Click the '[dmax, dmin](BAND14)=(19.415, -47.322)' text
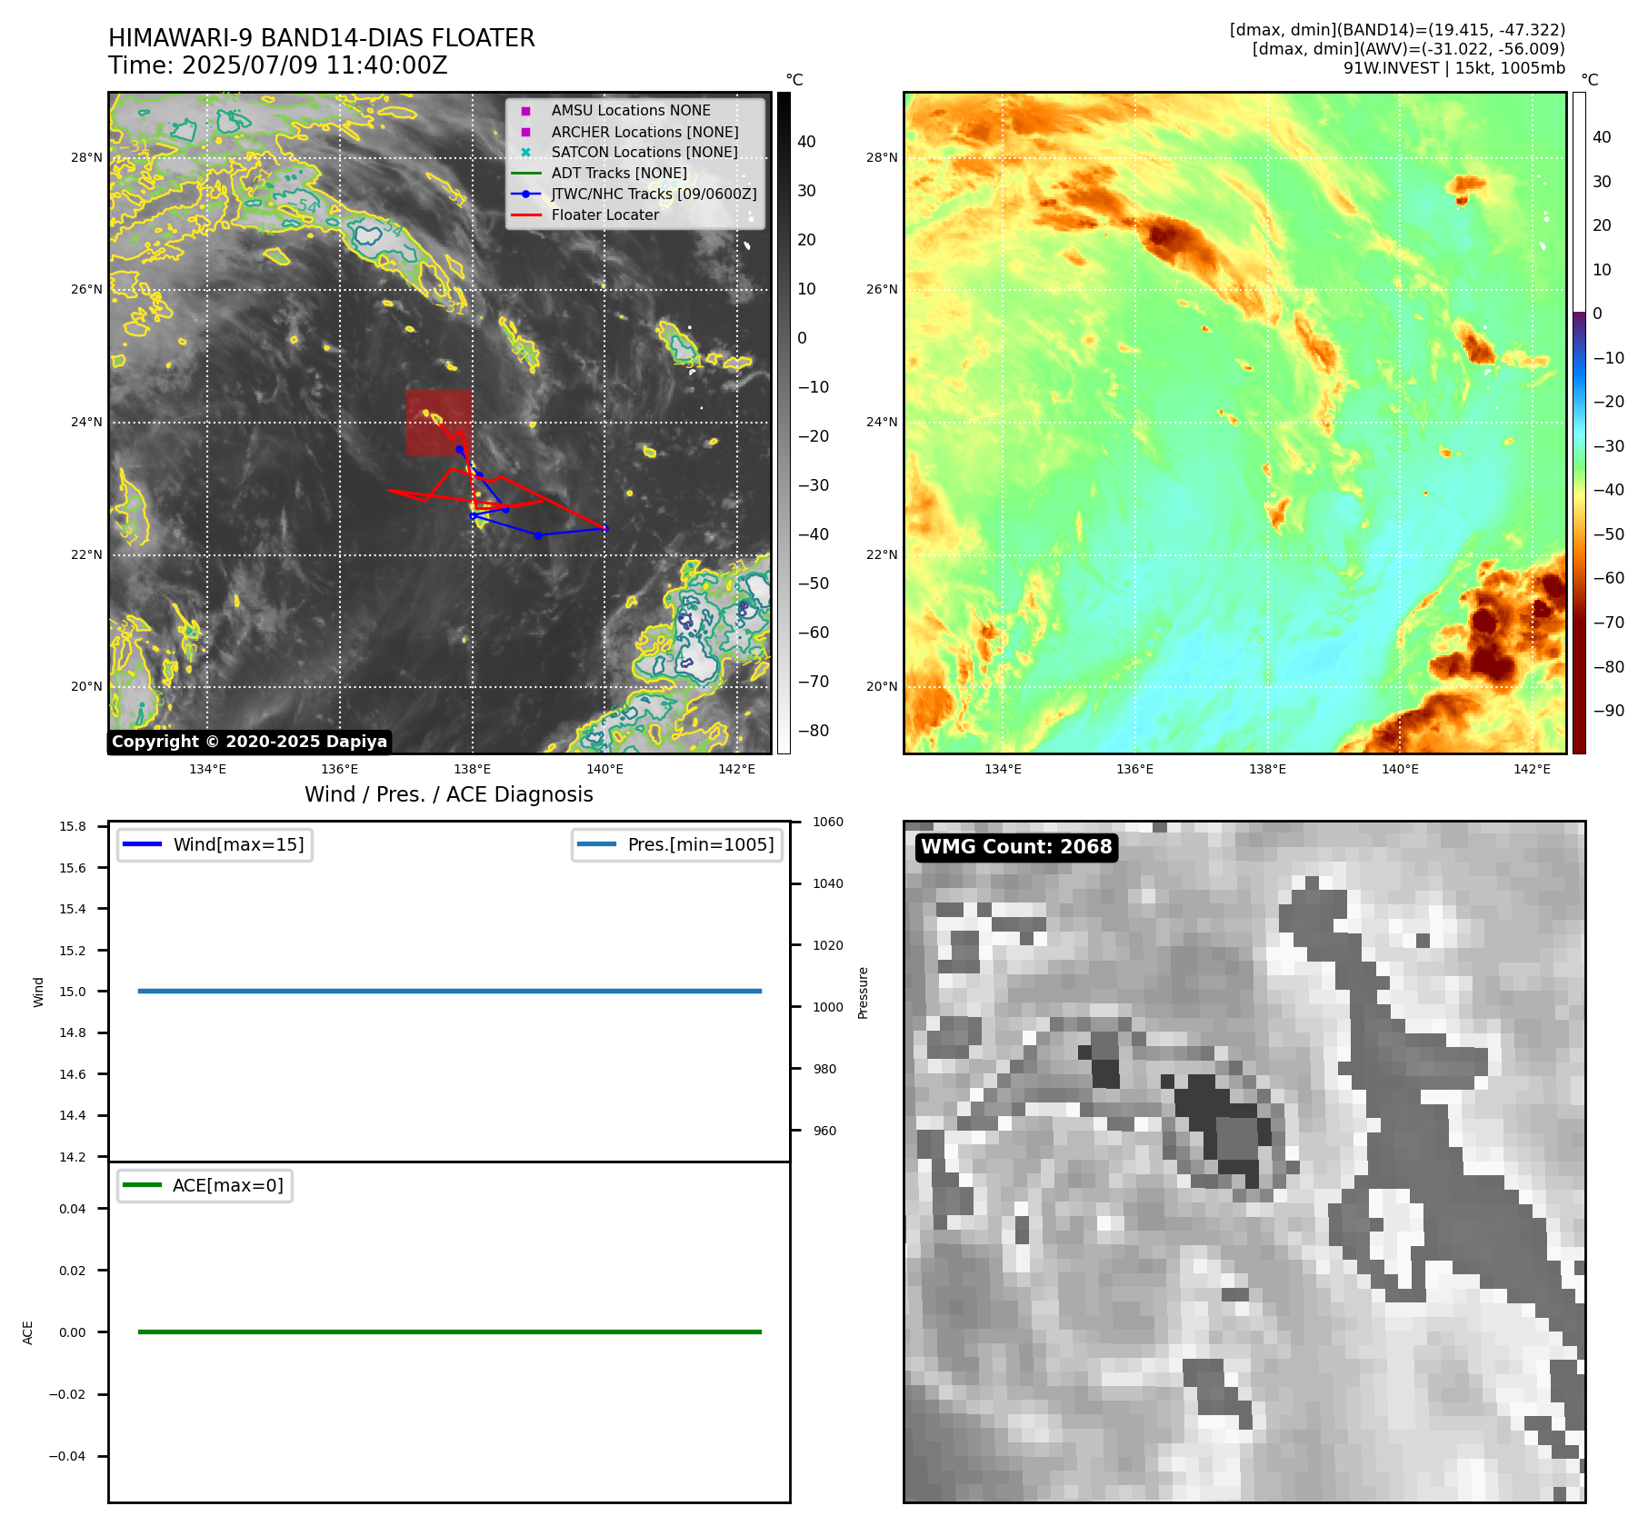The width and height of the screenshot is (1648, 1536). (1397, 30)
